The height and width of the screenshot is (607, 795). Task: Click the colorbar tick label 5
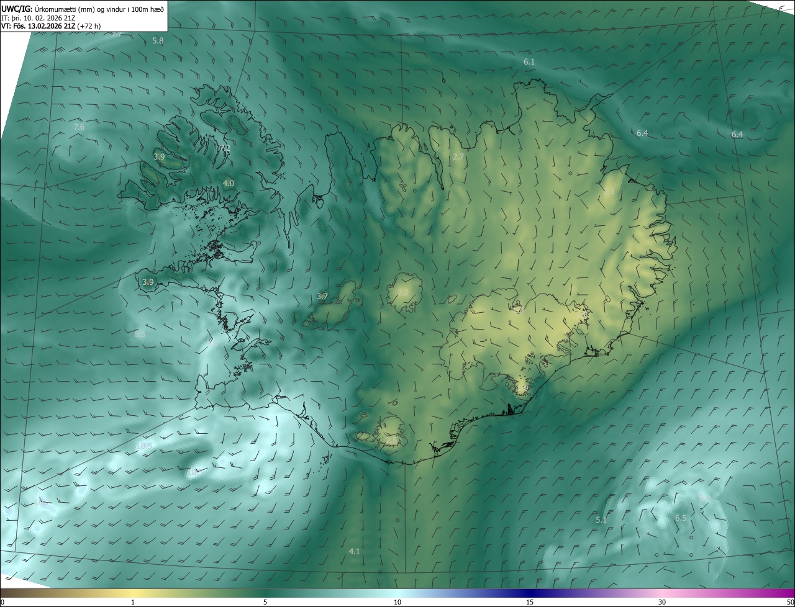[265, 602]
